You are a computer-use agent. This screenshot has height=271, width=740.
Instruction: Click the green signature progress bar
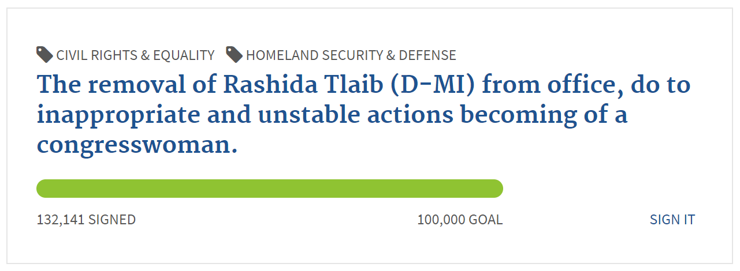point(269,189)
